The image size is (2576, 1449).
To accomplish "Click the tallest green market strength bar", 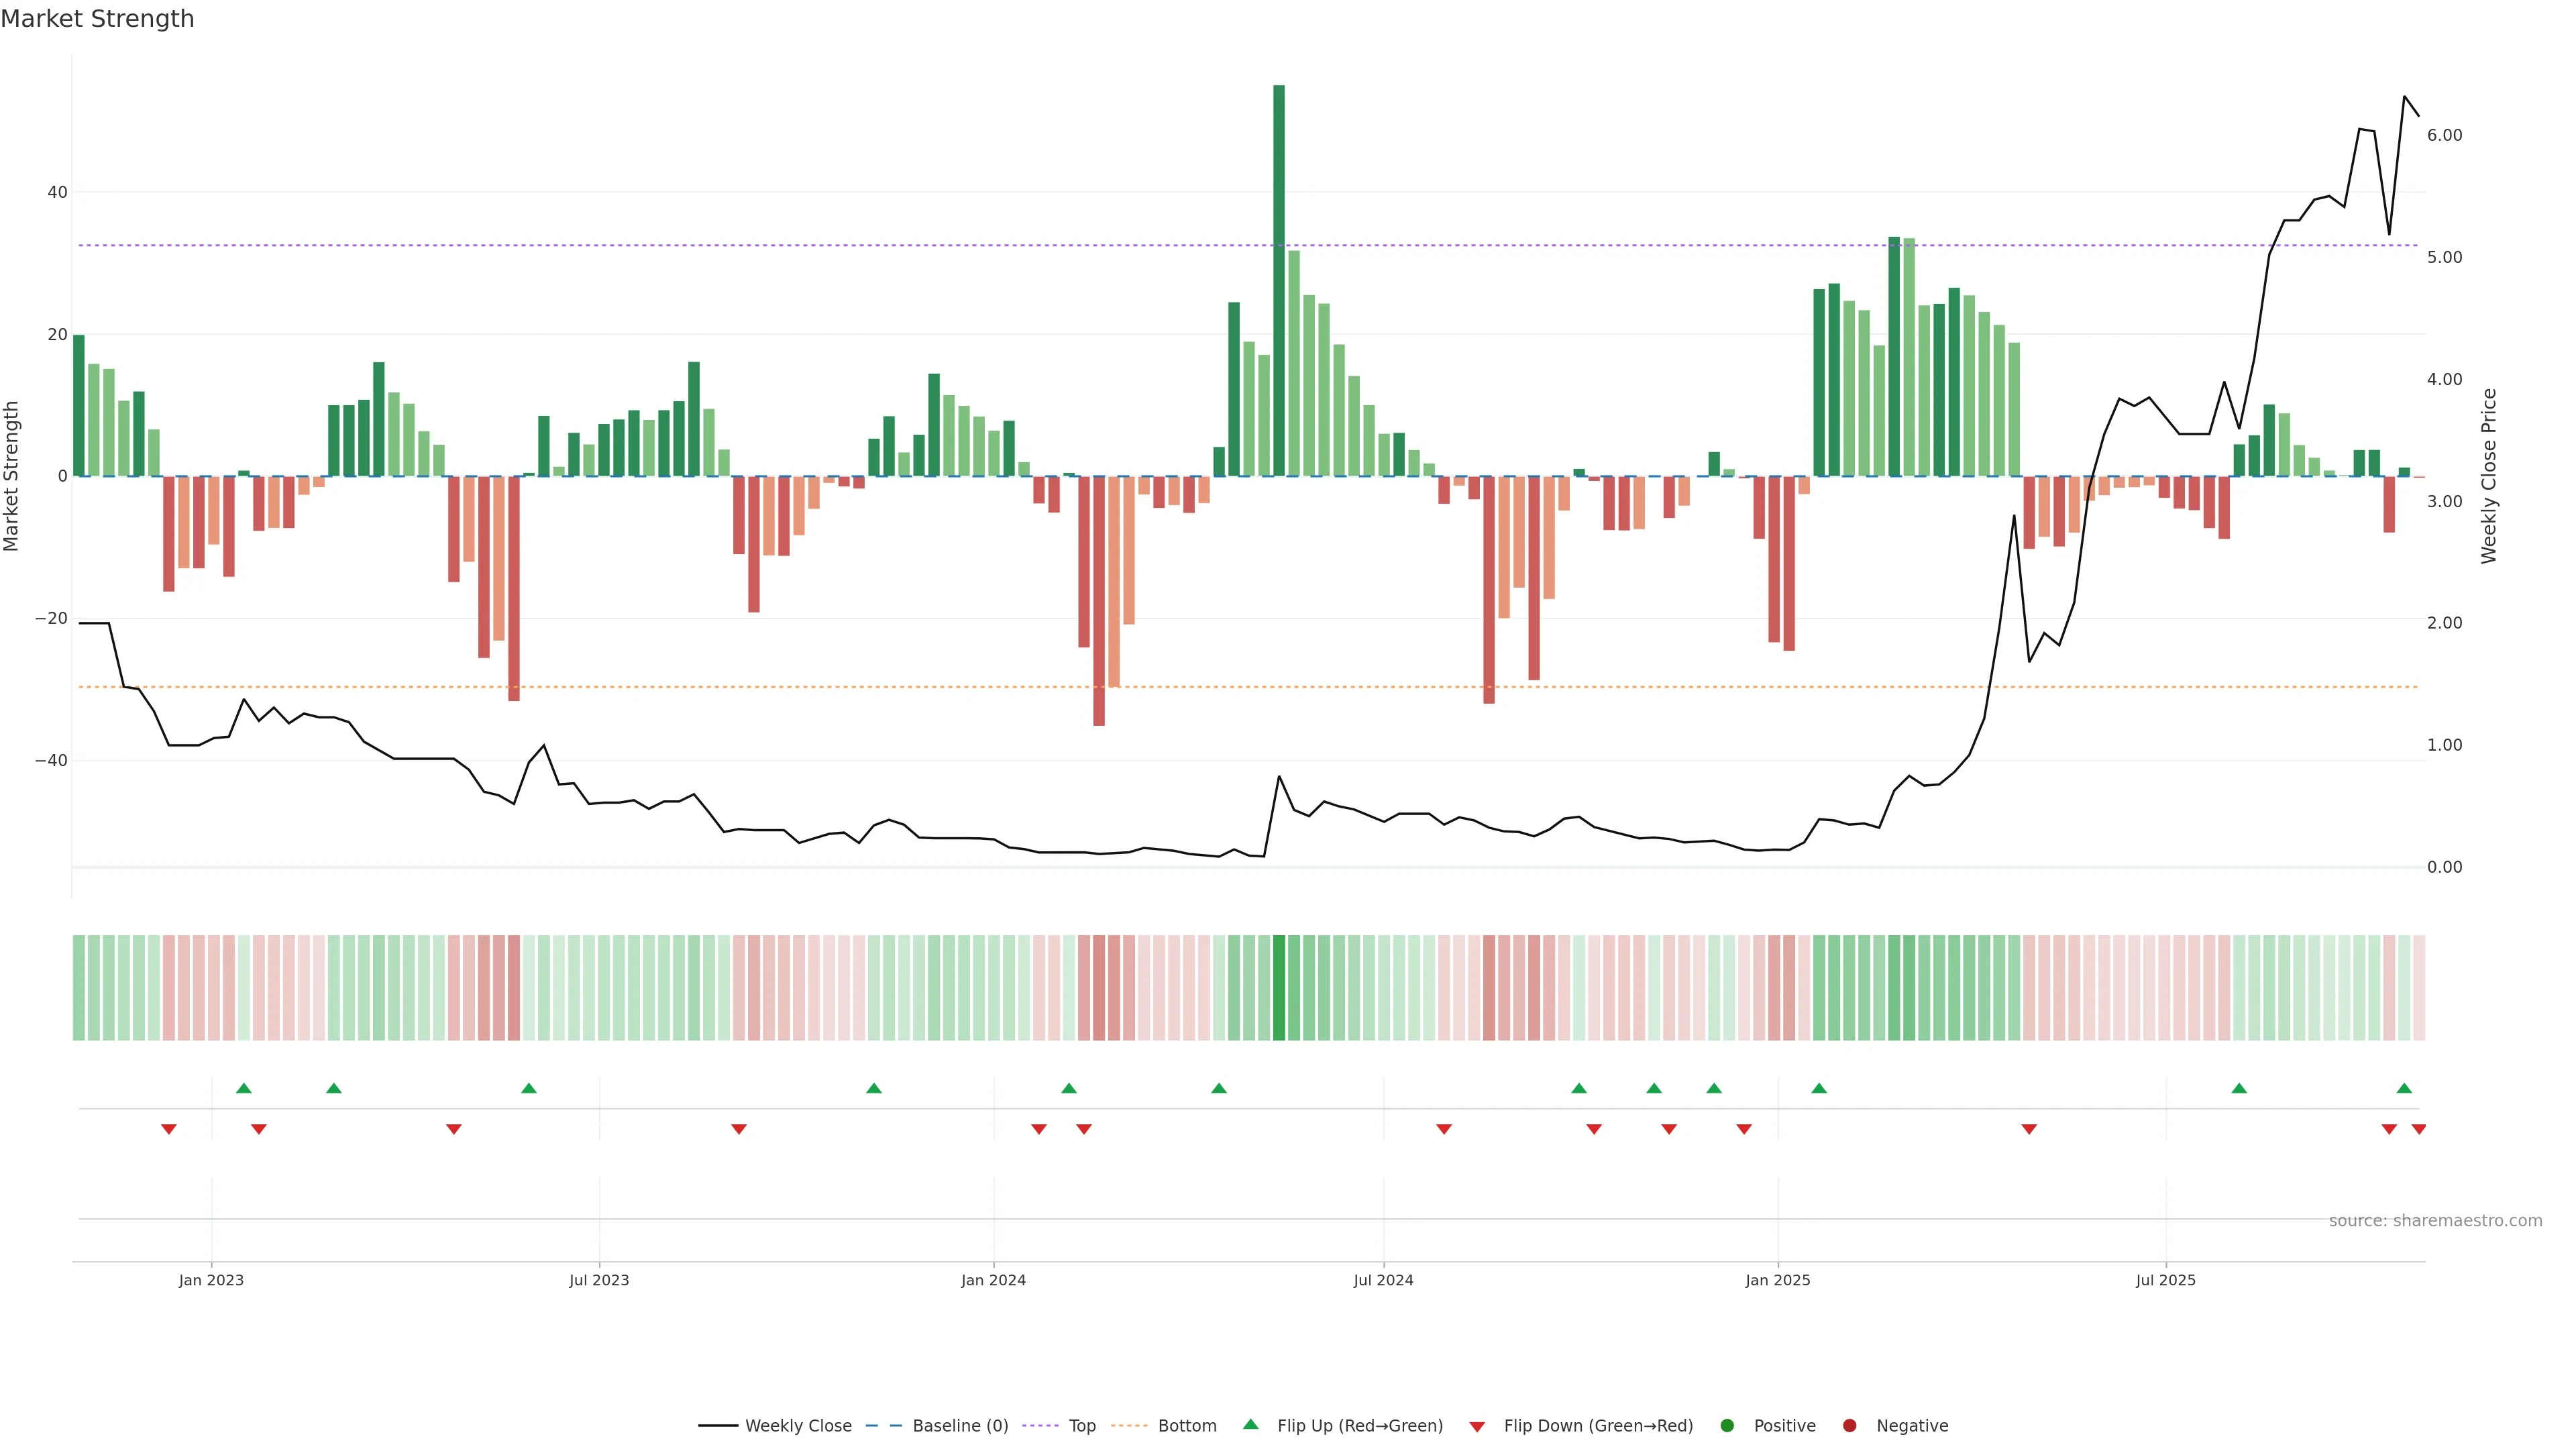I will coord(1279,280).
